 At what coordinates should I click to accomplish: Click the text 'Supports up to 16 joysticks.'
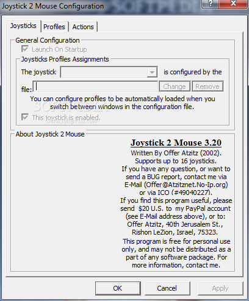[176, 161]
